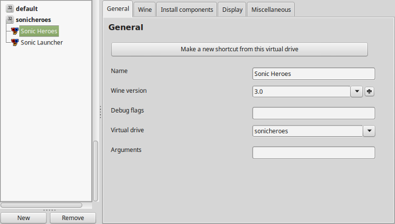Click the Arguments input field
Screen dimensions: 395x224
(x=314, y=153)
